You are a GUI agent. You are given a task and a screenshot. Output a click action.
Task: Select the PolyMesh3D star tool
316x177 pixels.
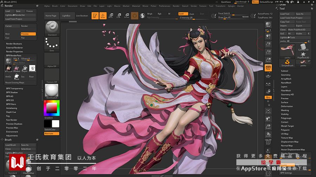[303, 55]
